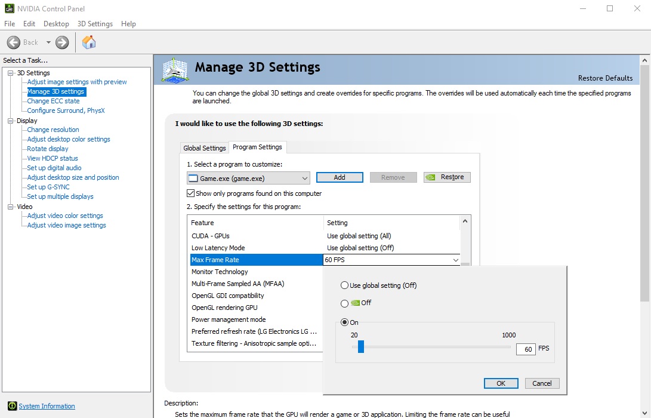Click the Manage 3D Settings header icon
This screenshot has width=651, height=418.
(x=176, y=70)
